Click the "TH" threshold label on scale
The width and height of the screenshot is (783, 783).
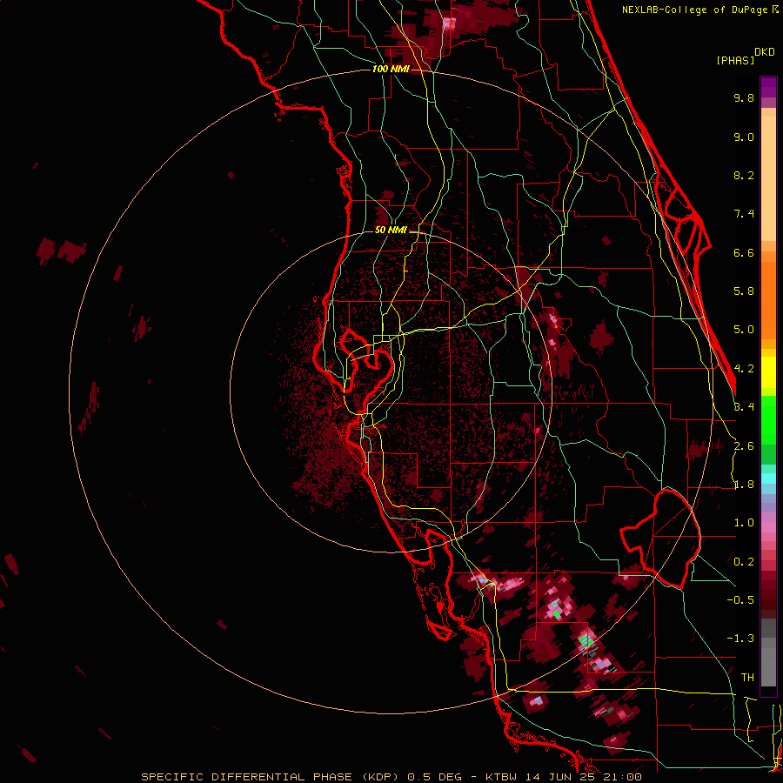coord(747,678)
